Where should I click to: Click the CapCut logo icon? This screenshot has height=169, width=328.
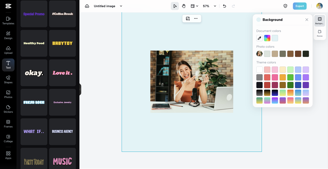click(8, 6)
